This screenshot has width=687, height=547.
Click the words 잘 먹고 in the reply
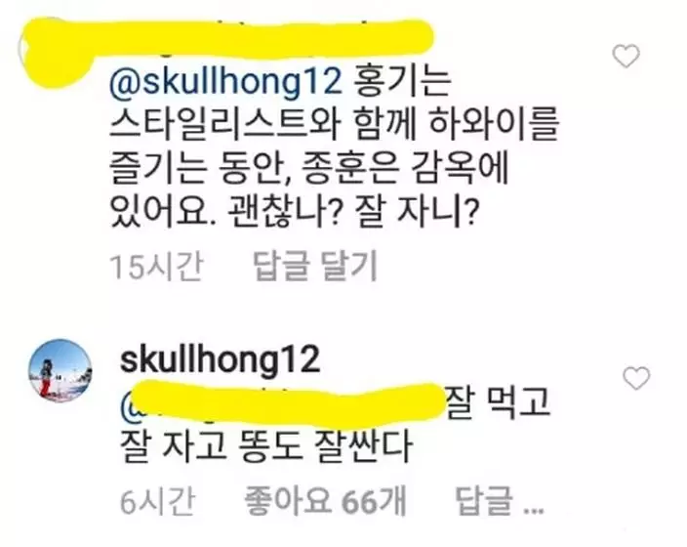pyautogui.click(x=498, y=402)
